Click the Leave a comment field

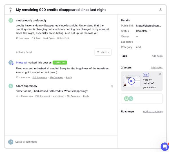[x=61, y=142]
